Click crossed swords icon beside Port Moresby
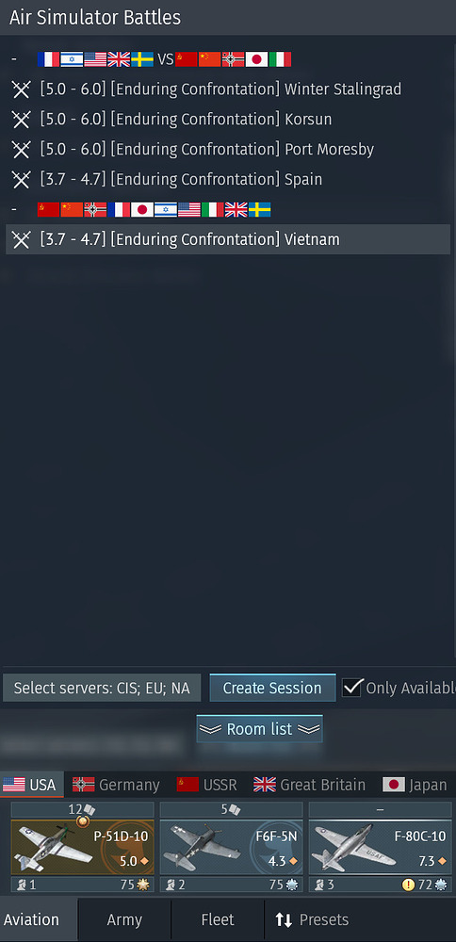The width and height of the screenshot is (456, 942). pos(21,150)
